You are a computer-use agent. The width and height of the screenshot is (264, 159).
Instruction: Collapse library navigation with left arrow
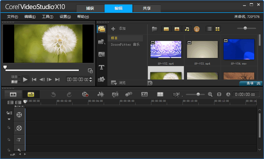click(x=150, y=83)
